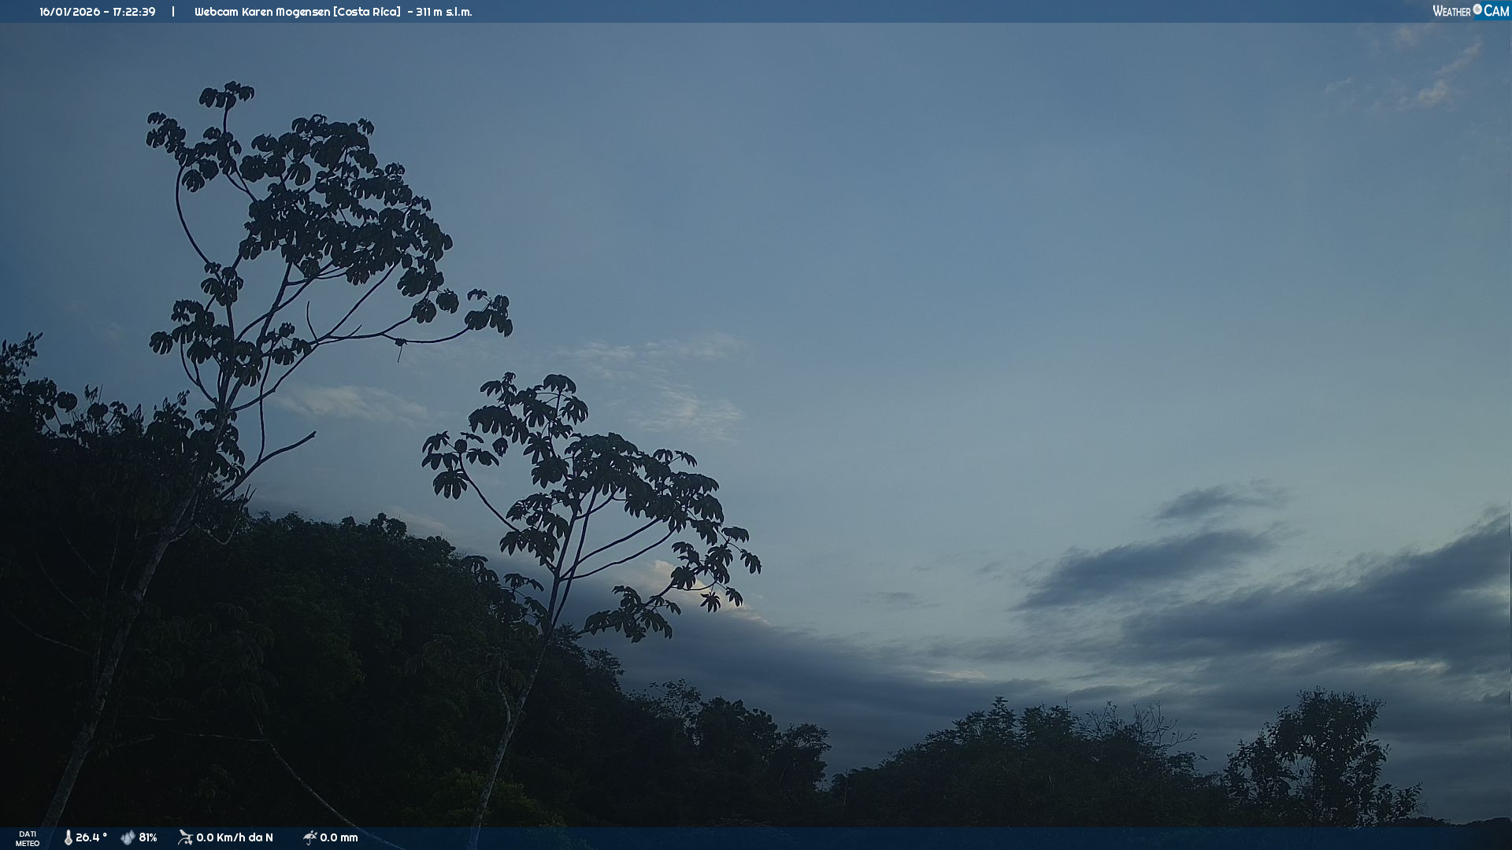The height and width of the screenshot is (850, 1512).
Task: Click the humidity water drops icon
Action: [128, 837]
